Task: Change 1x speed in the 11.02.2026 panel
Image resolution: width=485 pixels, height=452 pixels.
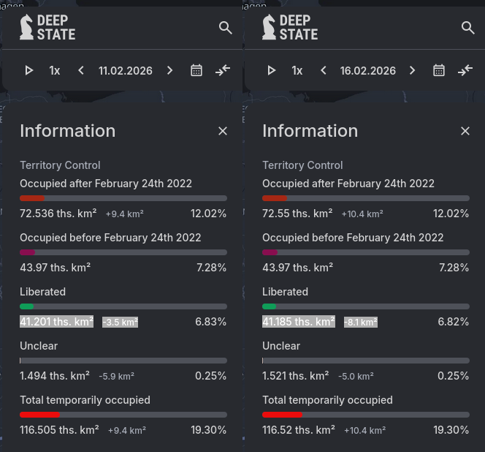Action: click(55, 71)
